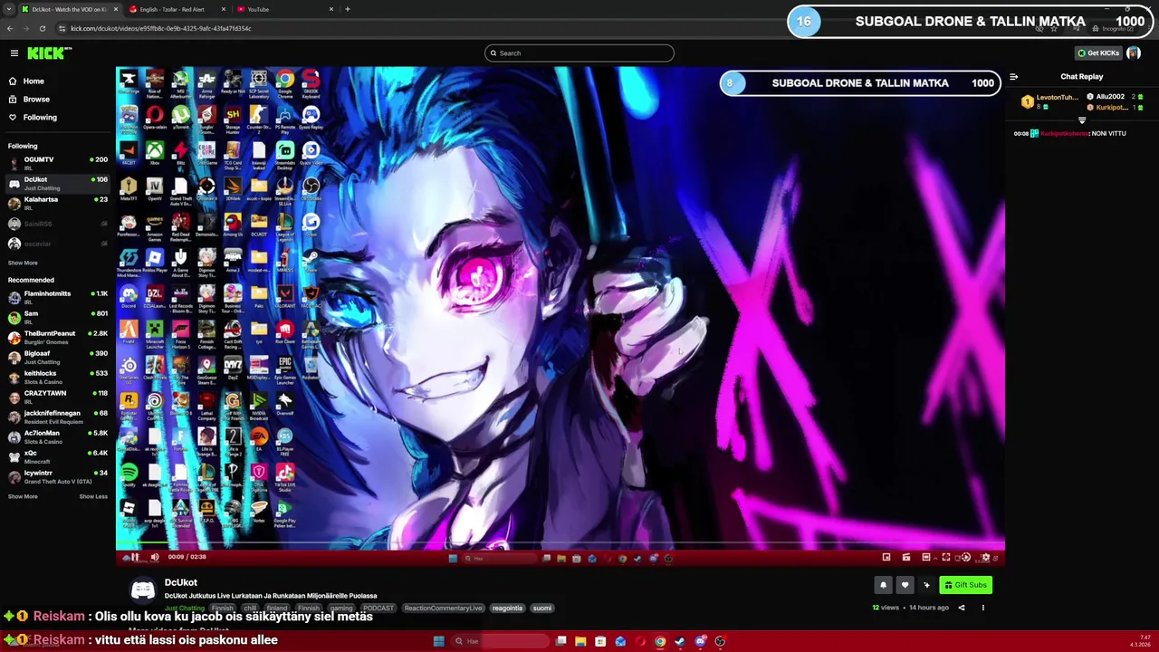1159x652 pixels.
Task: Open jackknifefinnegan recommended channel
Action: point(57,417)
